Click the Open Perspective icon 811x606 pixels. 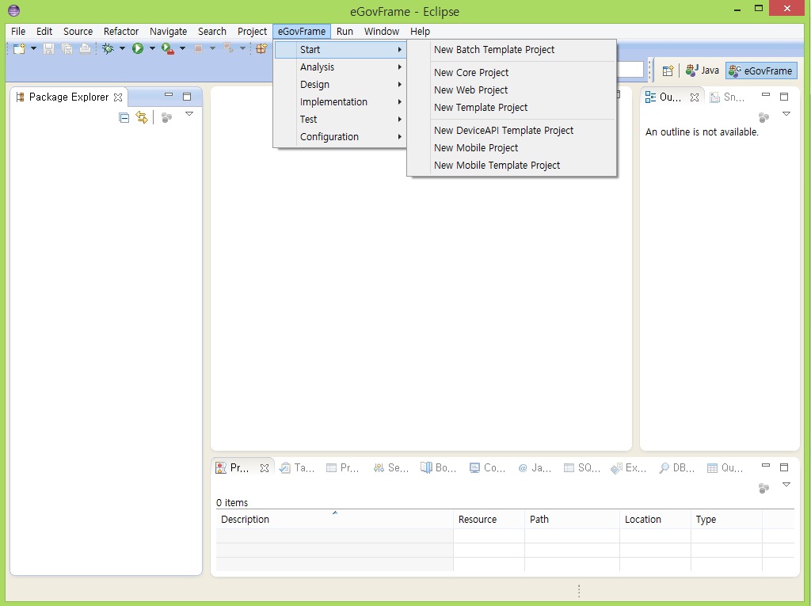point(667,71)
